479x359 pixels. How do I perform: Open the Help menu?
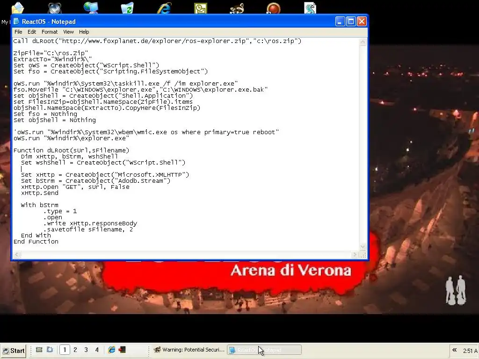tap(84, 32)
